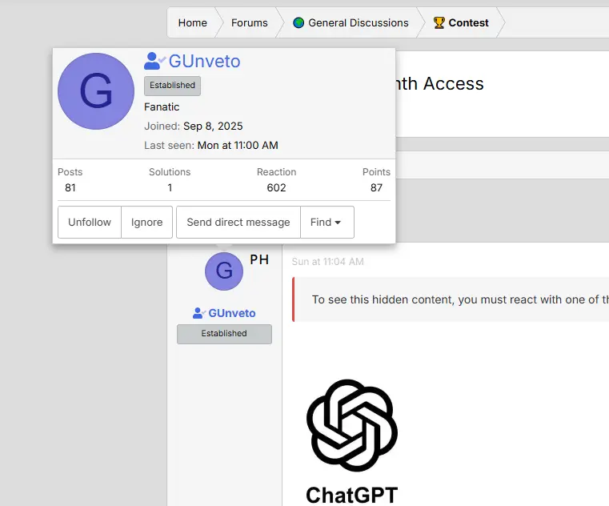Click the small G avatar in the post
The height and width of the screenshot is (506, 609).
tap(224, 271)
